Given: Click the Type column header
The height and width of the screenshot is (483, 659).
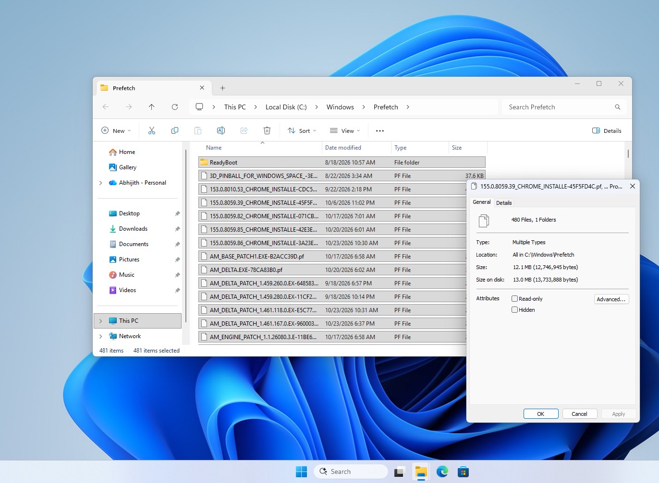Looking at the screenshot, I should pos(420,148).
